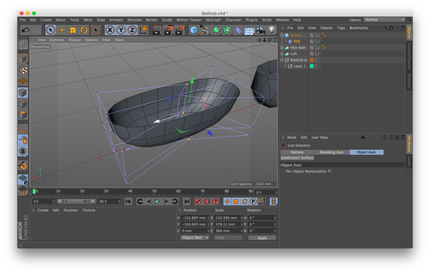Step to the next frame
The width and height of the screenshot is (430, 273).
(x=166, y=202)
